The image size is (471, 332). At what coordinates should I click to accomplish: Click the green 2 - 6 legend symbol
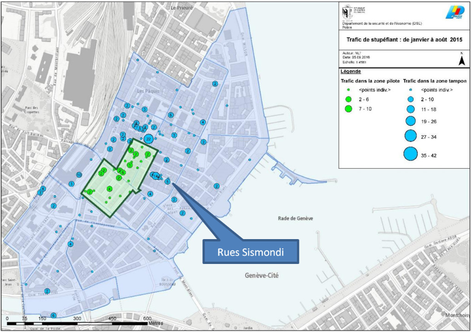point(349,99)
